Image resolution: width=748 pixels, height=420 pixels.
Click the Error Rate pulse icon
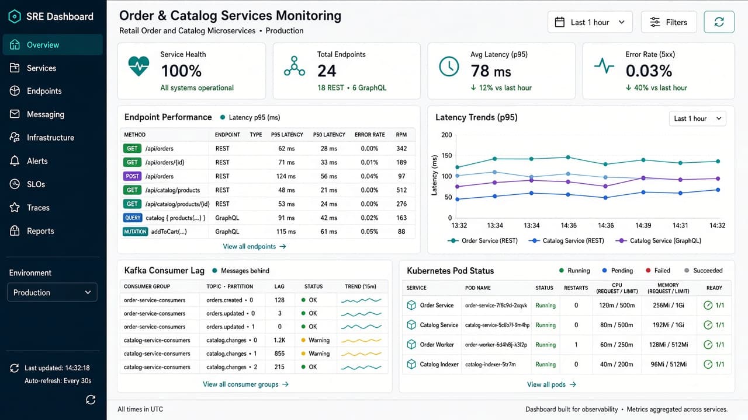[604, 66]
